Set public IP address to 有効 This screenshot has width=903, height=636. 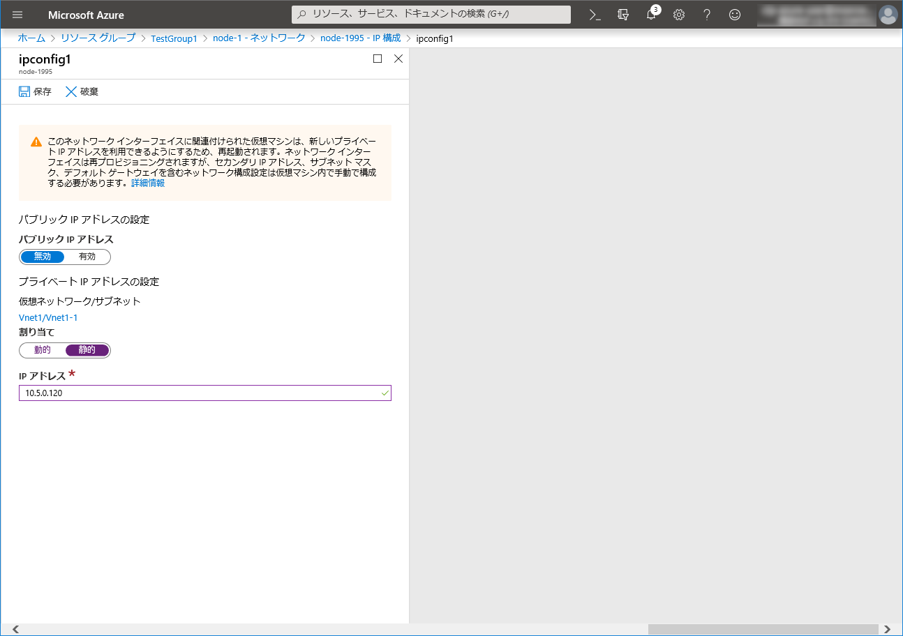(x=87, y=257)
